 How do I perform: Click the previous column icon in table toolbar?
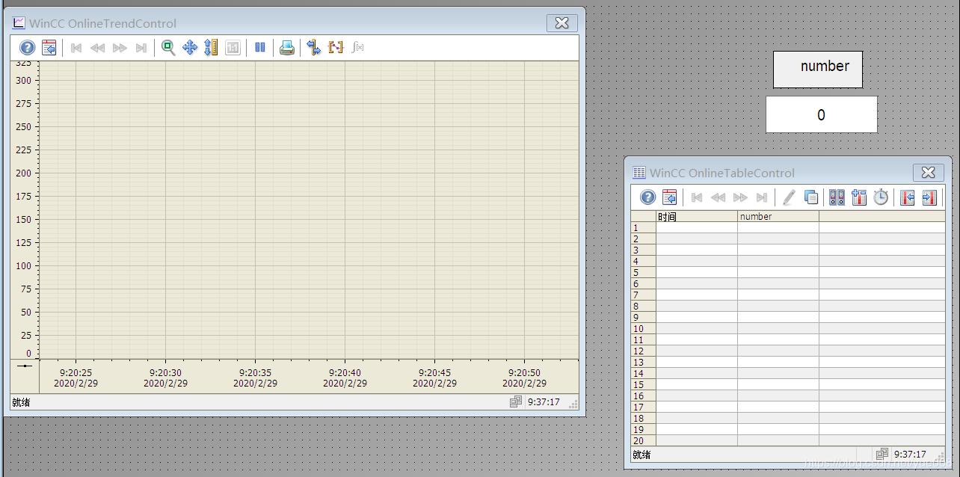[x=908, y=197]
